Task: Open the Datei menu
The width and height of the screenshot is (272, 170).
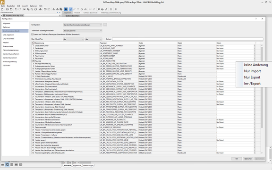Action: pos(3,6)
